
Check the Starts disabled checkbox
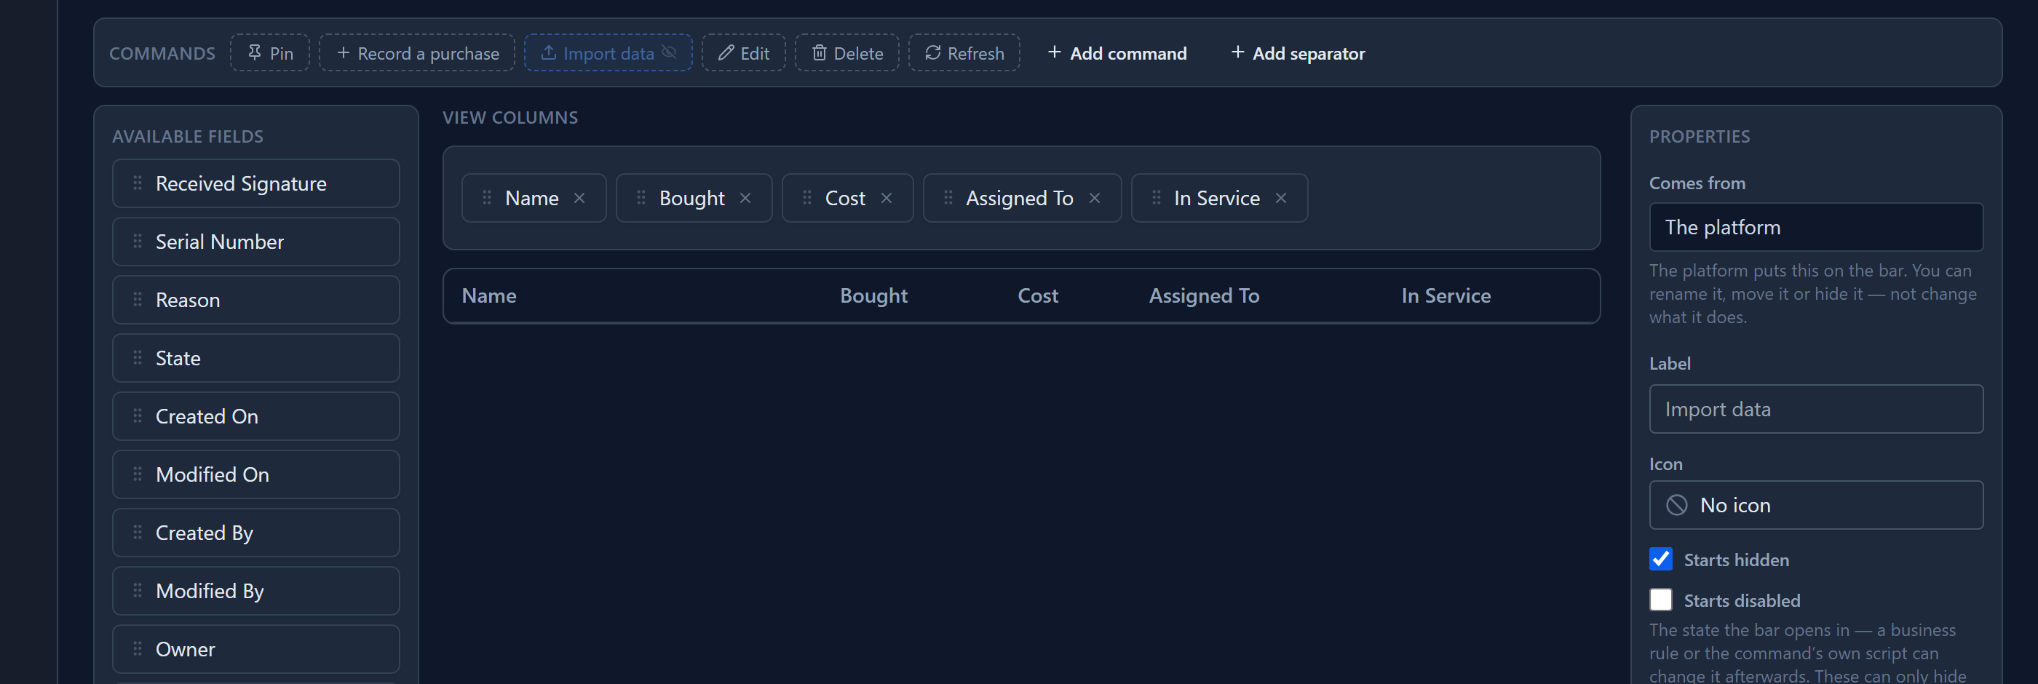point(1661,600)
